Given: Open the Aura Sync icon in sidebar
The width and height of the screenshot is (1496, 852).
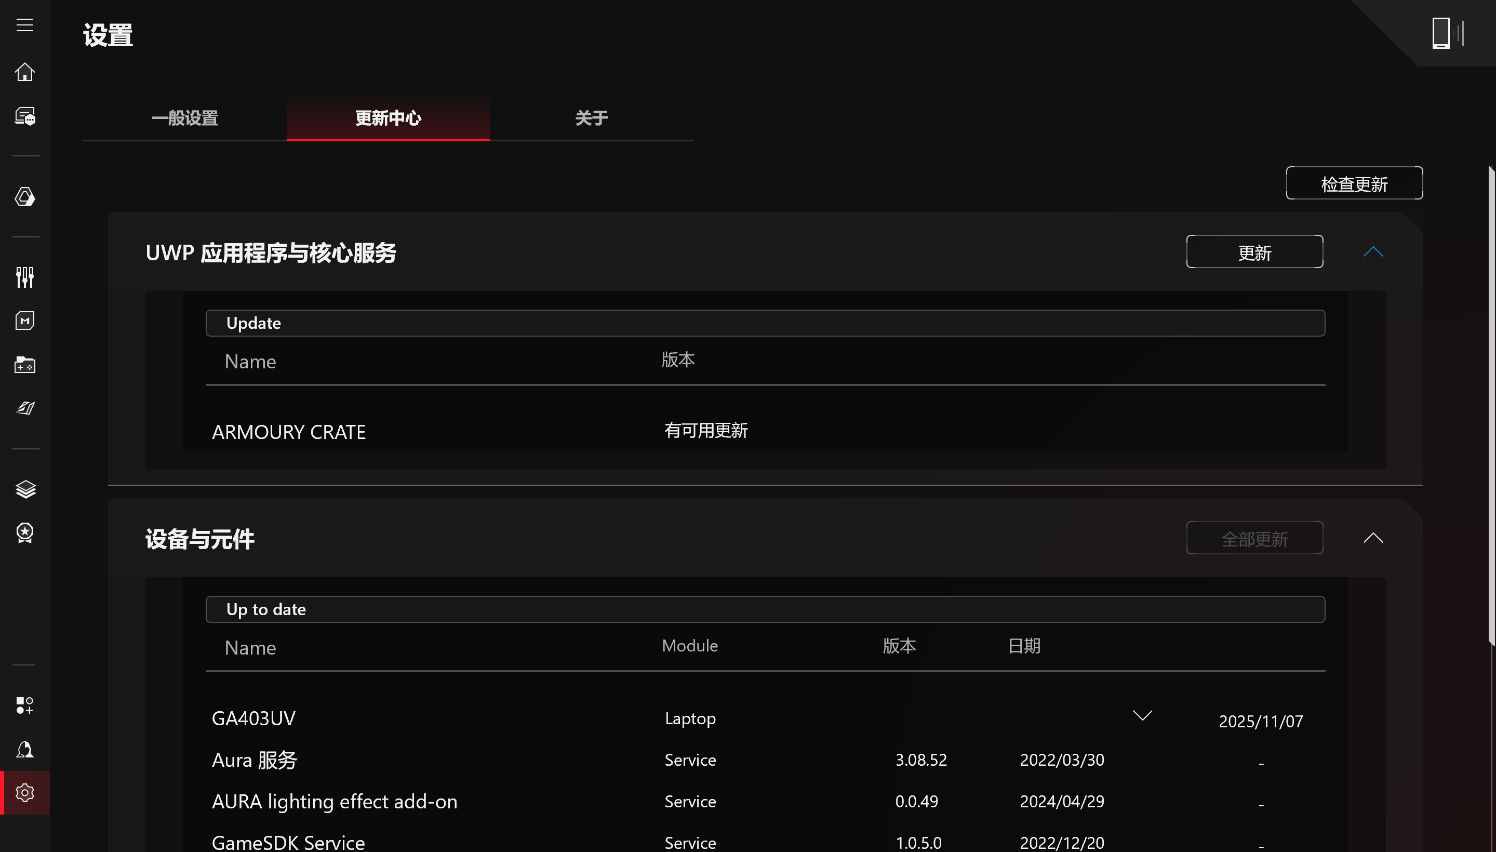Looking at the screenshot, I should pyautogui.click(x=24, y=197).
